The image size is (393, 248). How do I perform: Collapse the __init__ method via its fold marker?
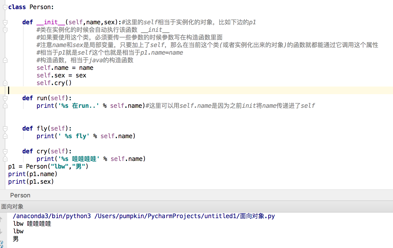[5, 22]
